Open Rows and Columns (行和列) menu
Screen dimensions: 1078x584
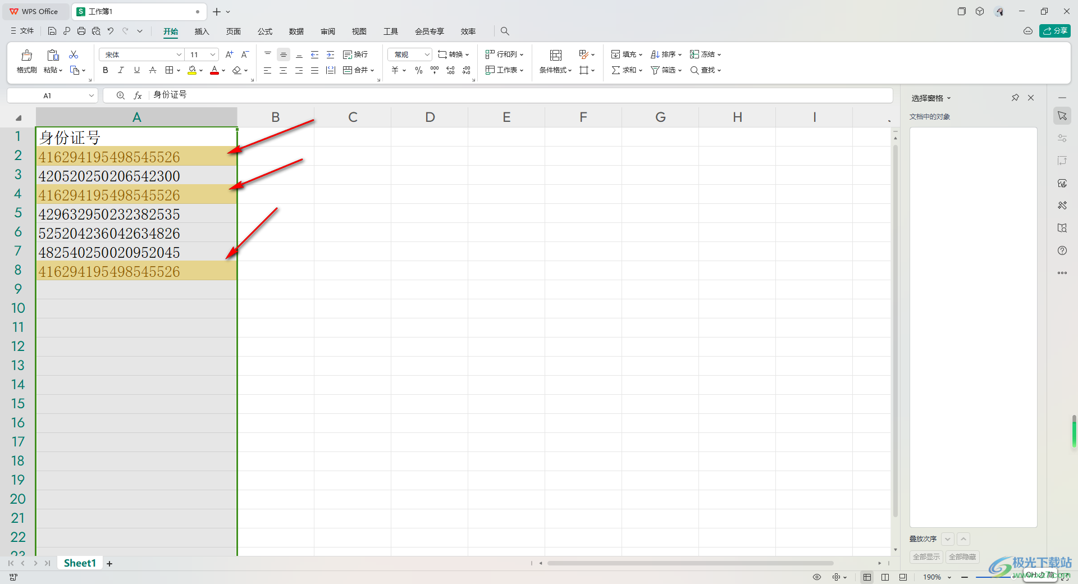(504, 54)
